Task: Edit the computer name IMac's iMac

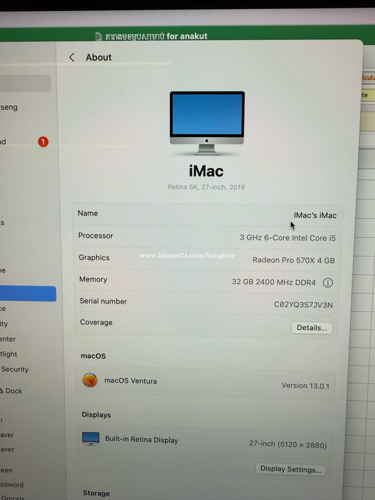Action: tap(315, 215)
